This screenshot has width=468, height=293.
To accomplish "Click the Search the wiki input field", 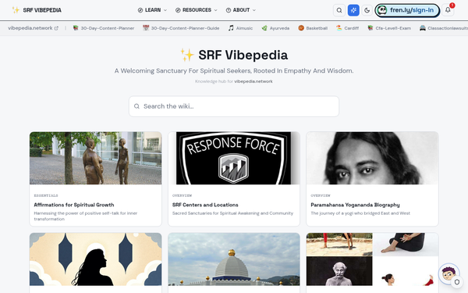I will click(x=234, y=106).
